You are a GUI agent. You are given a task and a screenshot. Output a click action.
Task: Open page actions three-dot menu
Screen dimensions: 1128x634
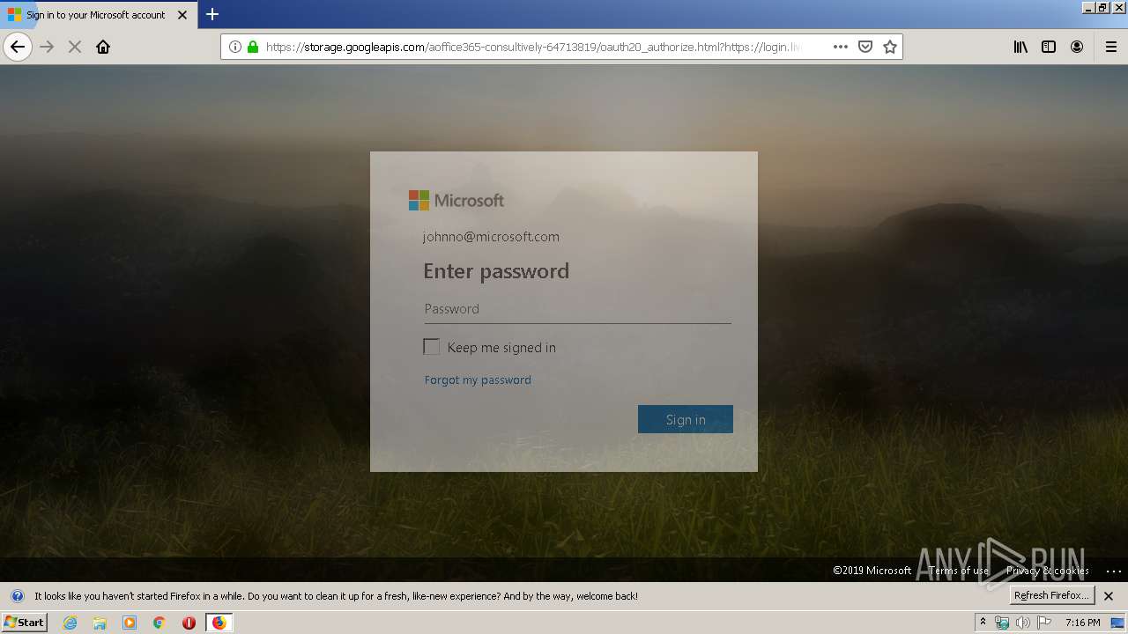click(x=841, y=47)
